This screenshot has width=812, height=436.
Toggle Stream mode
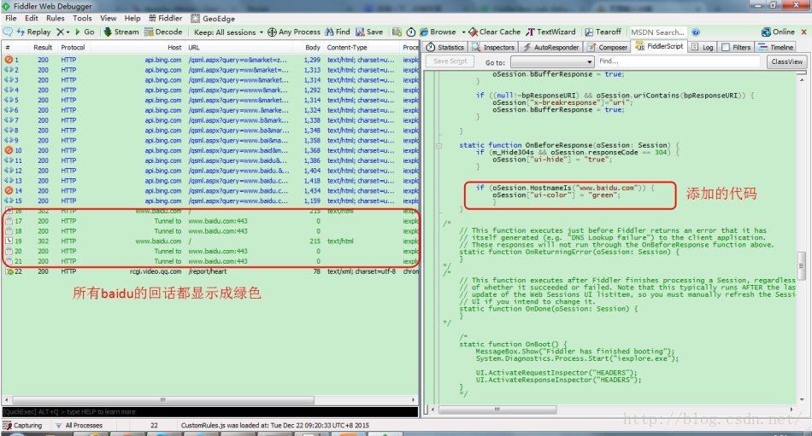[x=121, y=32]
